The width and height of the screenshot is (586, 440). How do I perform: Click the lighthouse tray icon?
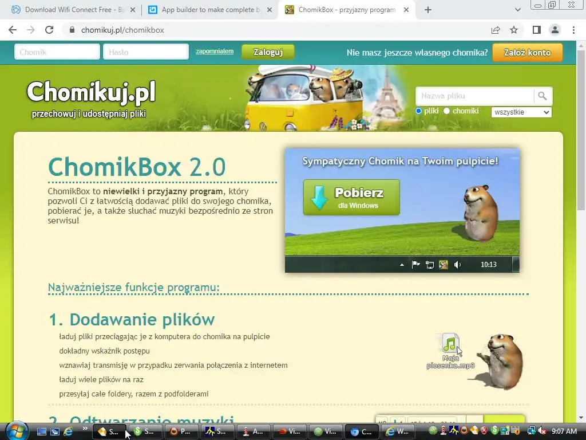pyautogui.click(x=444, y=431)
